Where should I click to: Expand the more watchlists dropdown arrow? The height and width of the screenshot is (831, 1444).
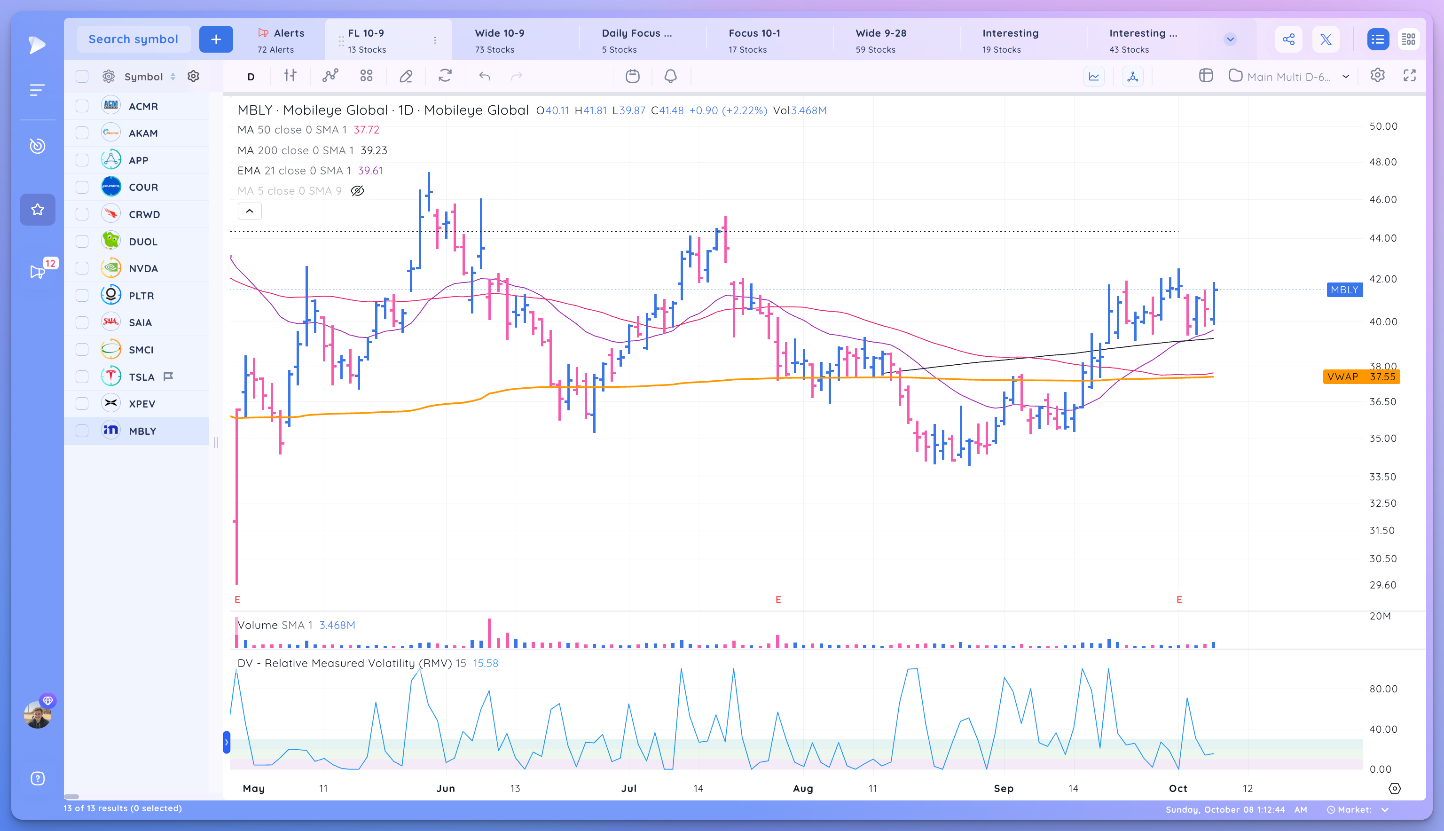click(1231, 39)
